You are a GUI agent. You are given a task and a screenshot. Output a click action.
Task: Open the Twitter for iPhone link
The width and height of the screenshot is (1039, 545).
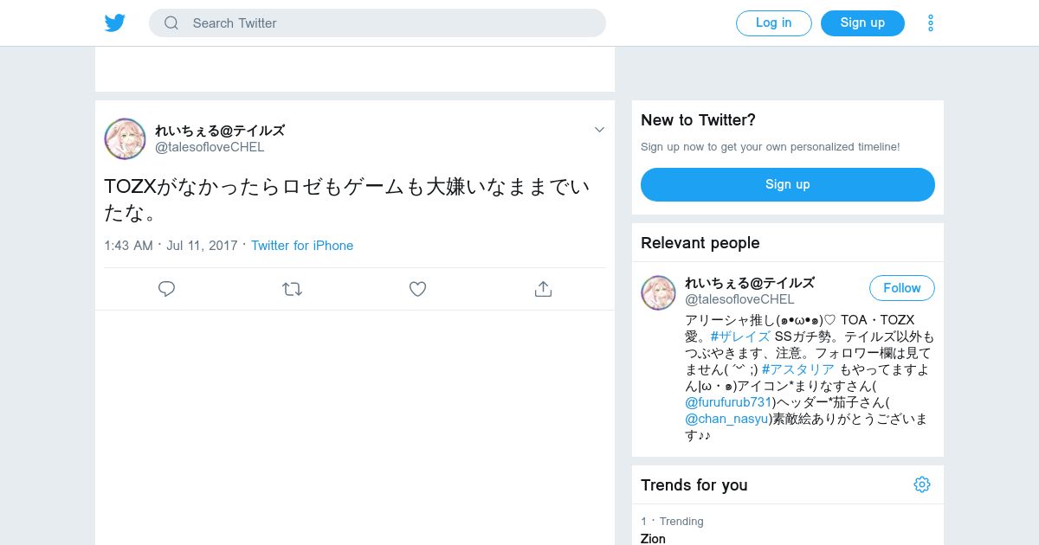(302, 246)
